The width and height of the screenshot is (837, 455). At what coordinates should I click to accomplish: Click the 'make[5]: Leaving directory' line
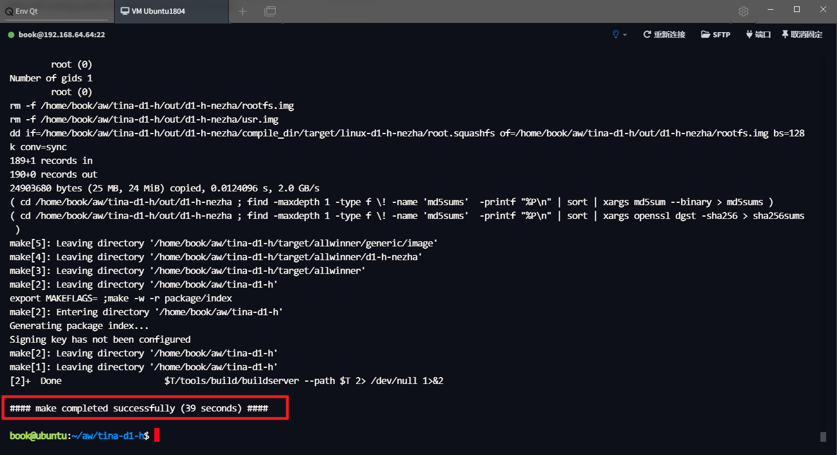point(224,244)
